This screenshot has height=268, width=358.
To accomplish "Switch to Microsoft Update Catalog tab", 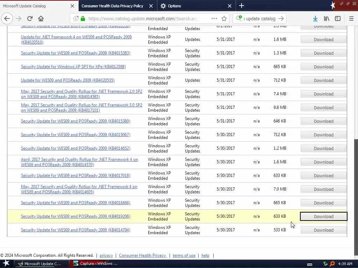I will 39,6.
